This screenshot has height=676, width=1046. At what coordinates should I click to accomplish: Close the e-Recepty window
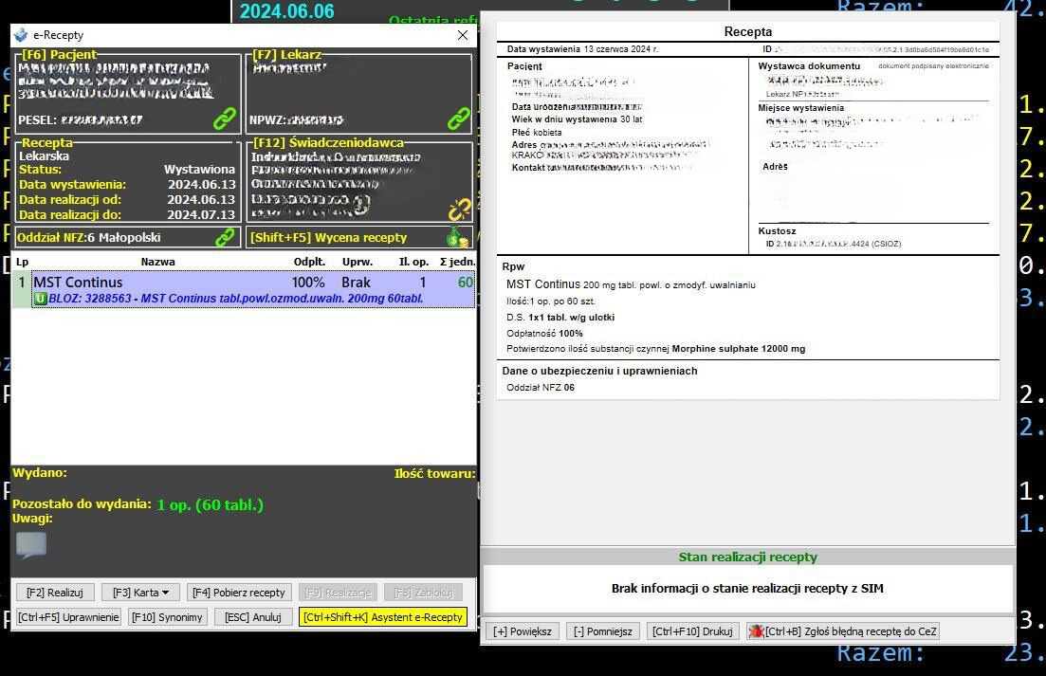coord(462,35)
